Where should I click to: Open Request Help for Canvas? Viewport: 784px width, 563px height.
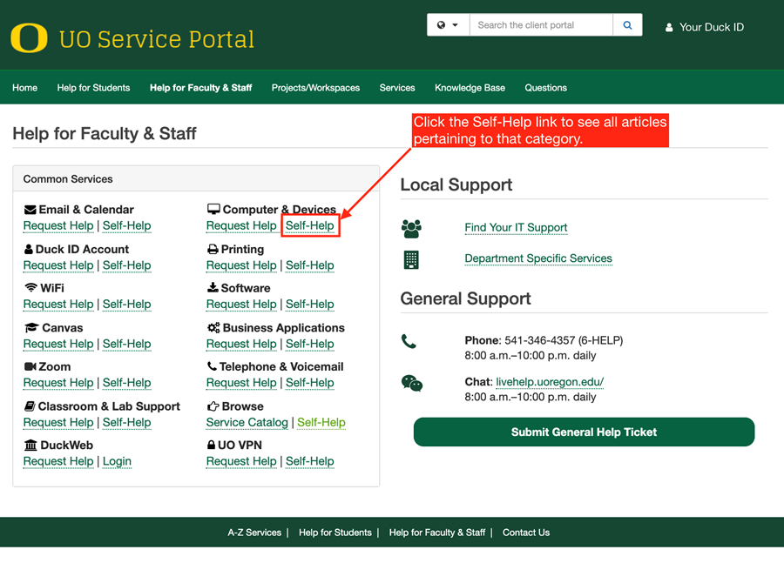click(58, 344)
